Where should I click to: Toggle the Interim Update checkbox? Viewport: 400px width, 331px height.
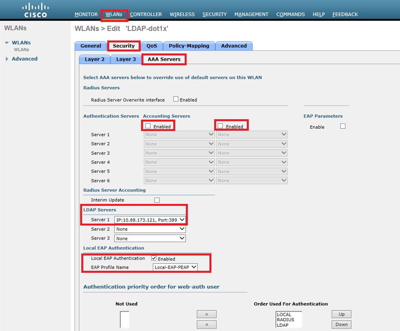click(157, 200)
